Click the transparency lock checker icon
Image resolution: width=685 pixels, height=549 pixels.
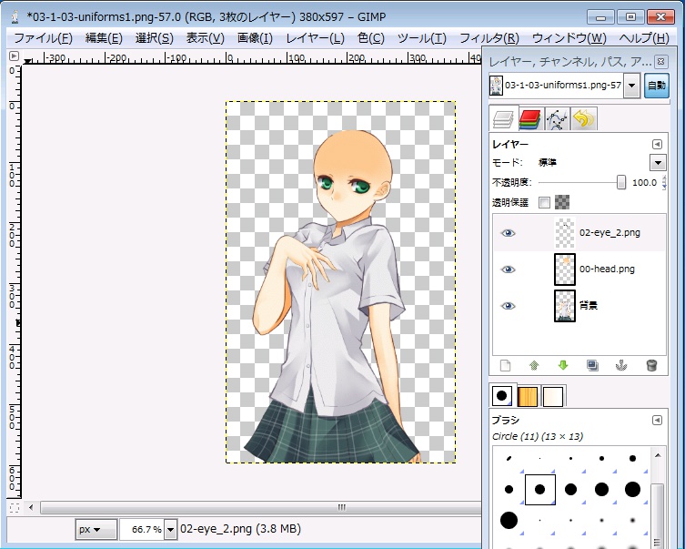562,202
